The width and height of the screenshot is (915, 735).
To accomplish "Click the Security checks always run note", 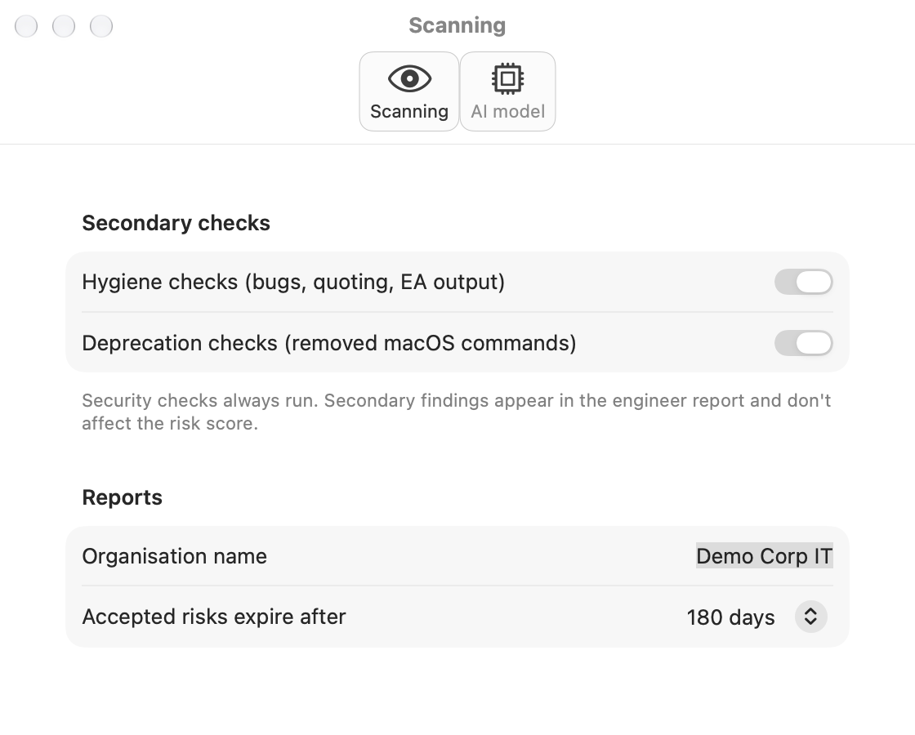I will 457,412.
